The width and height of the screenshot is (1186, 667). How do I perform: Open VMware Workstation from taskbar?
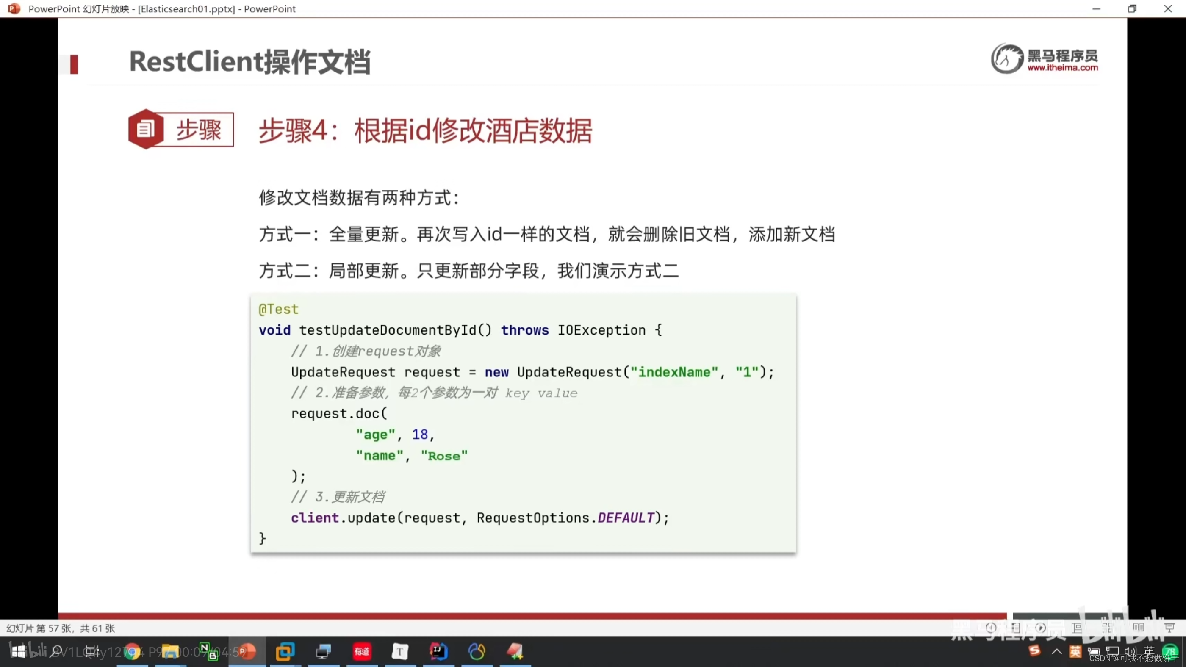click(285, 651)
